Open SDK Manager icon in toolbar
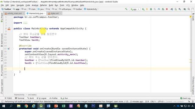 tap(179, 9)
